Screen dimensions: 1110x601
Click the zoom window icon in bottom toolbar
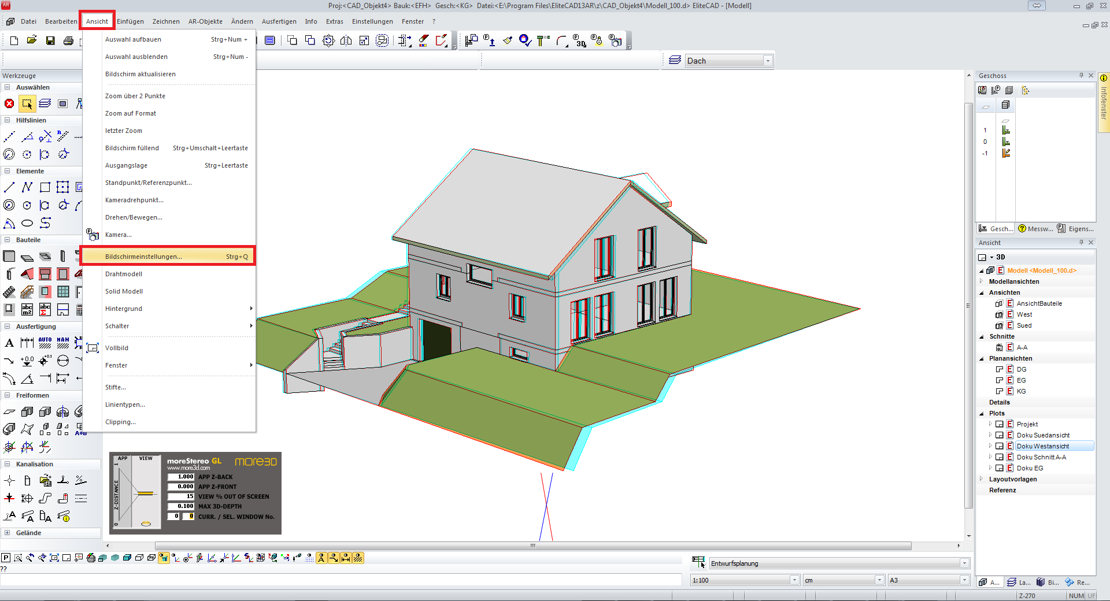pyautogui.click(x=18, y=558)
